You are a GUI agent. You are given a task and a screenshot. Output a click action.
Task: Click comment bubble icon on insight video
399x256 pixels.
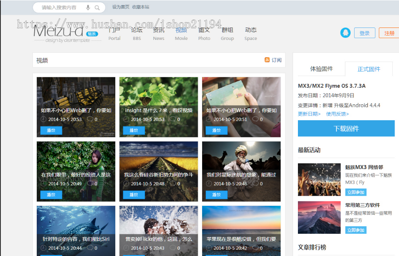point(172,119)
